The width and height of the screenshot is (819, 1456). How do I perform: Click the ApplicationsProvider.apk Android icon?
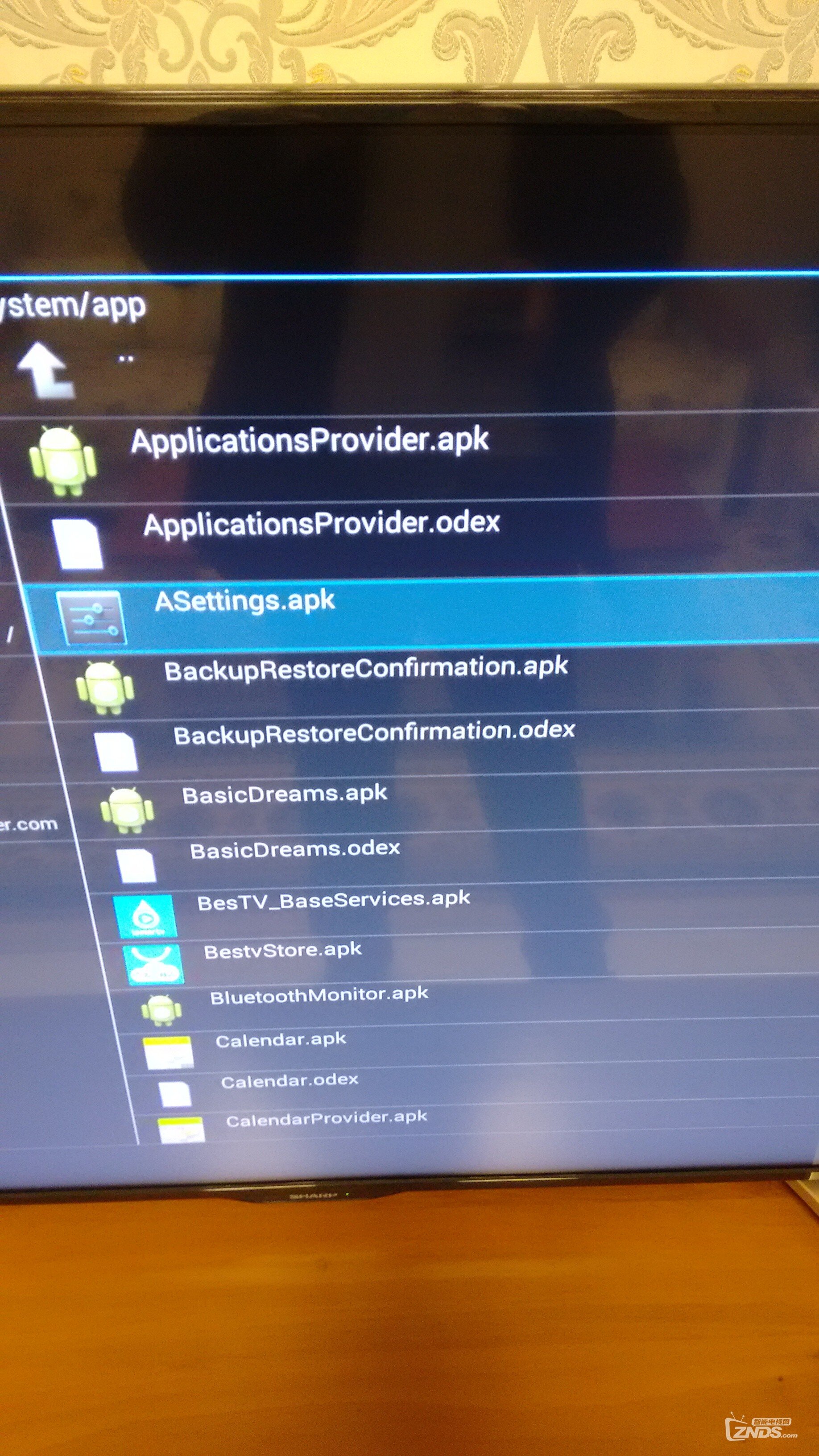pos(63,461)
